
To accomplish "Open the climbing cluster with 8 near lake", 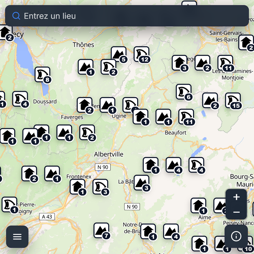I will tap(42, 75).
